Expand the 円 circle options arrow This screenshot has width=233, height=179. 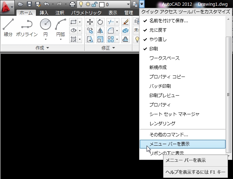point(46,39)
